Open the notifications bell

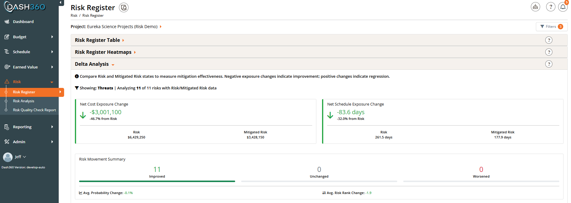[563, 7]
